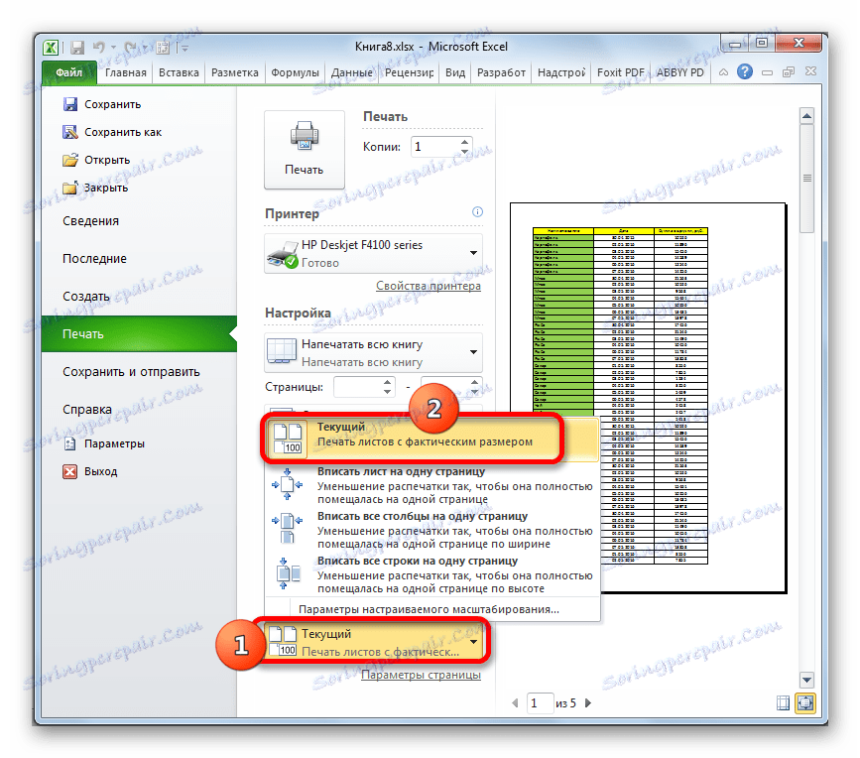Increase the last Страницы value using up arrow
The width and height of the screenshot is (860, 758).
pos(474,382)
